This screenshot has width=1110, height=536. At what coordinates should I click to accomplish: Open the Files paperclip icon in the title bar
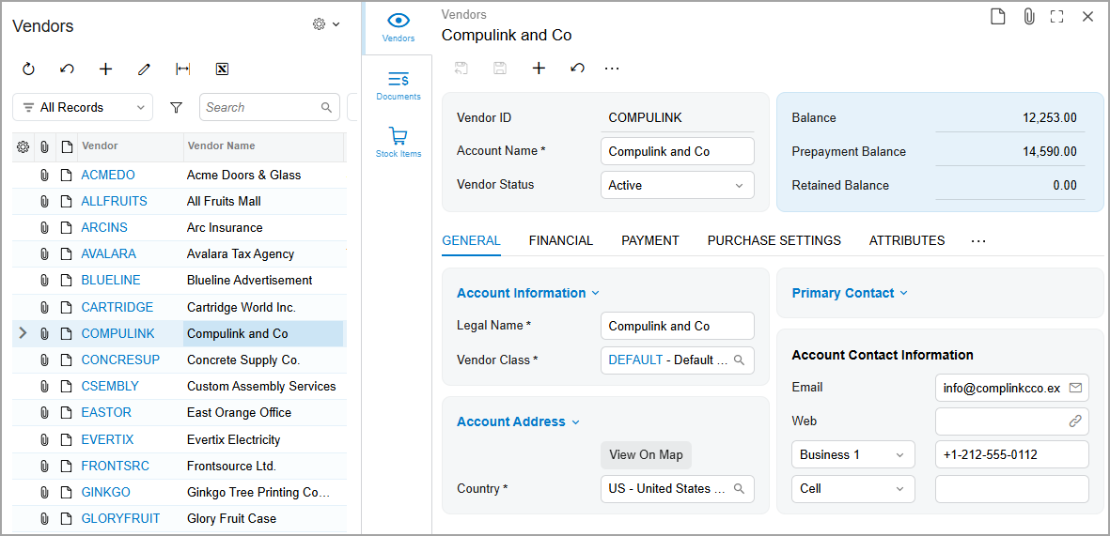pyautogui.click(x=1028, y=17)
